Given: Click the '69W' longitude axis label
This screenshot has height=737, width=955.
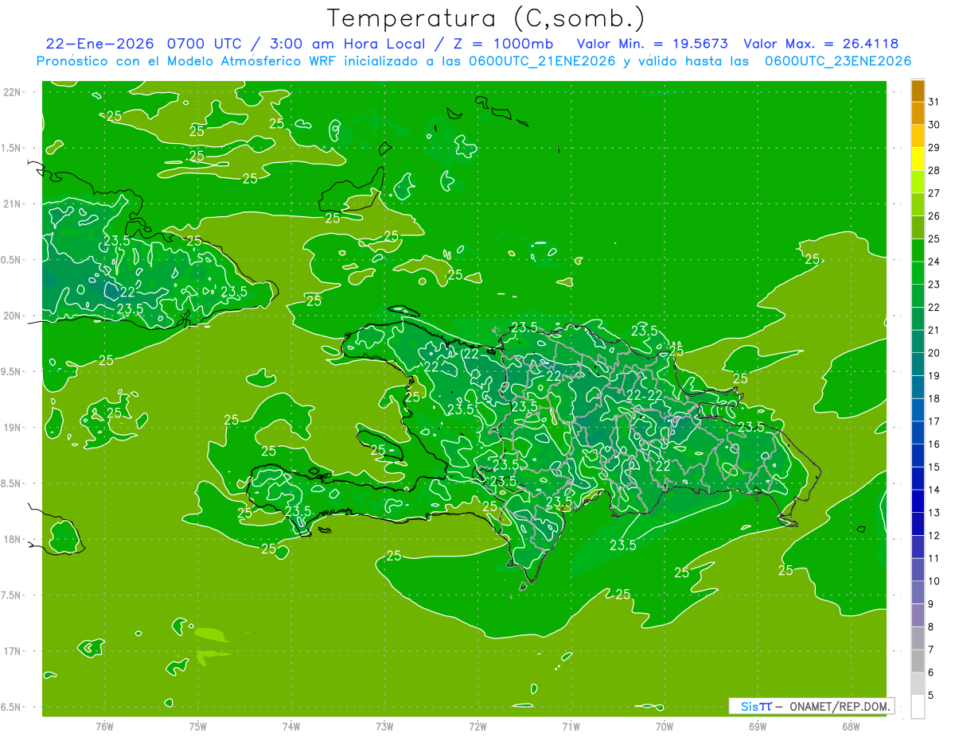Looking at the screenshot, I should click(x=758, y=727).
